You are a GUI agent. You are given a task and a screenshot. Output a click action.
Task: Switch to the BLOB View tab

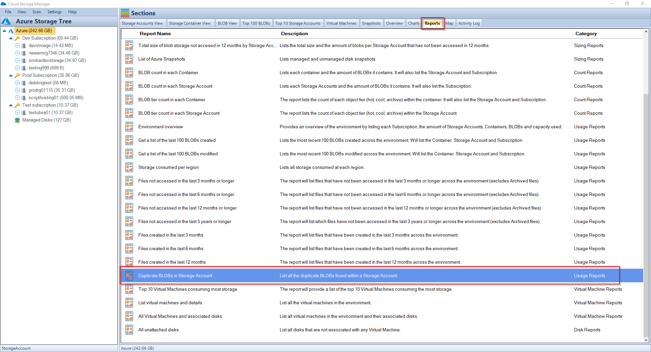click(227, 23)
